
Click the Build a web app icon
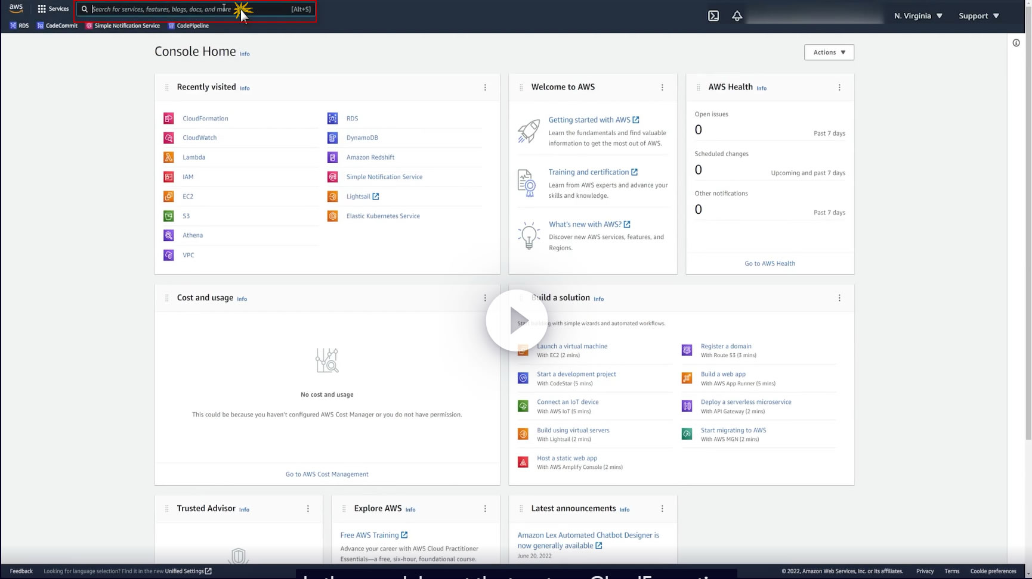click(687, 378)
